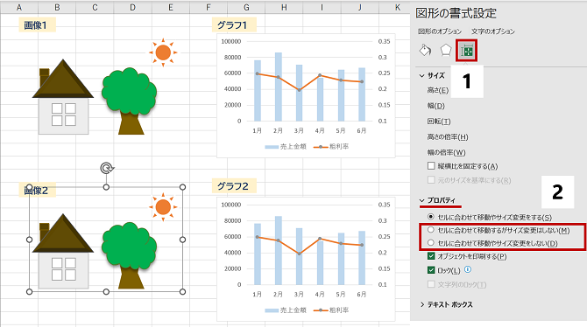This screenshot has height=327, width=587.
Task: Select the orange sun shape in 画像1
Action: pyautogui.click(x=163, y=52)
